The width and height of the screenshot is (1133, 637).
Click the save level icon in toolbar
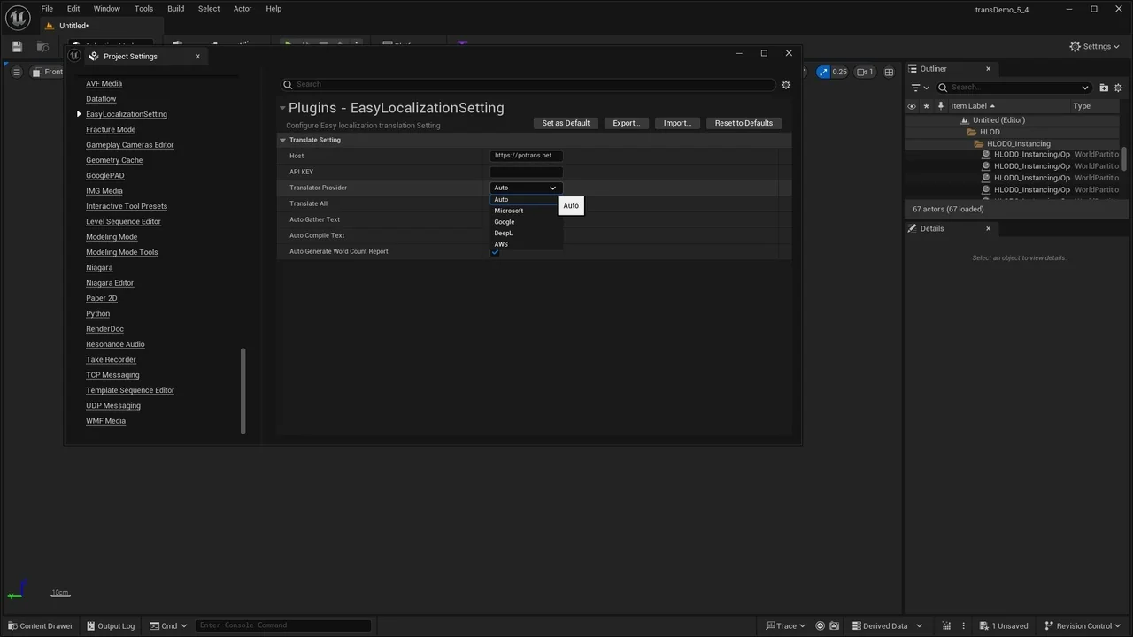pos(17,47)
